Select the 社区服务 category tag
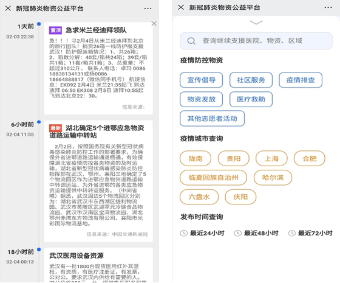The image size is (340, 283). click(x=251, y=80)
